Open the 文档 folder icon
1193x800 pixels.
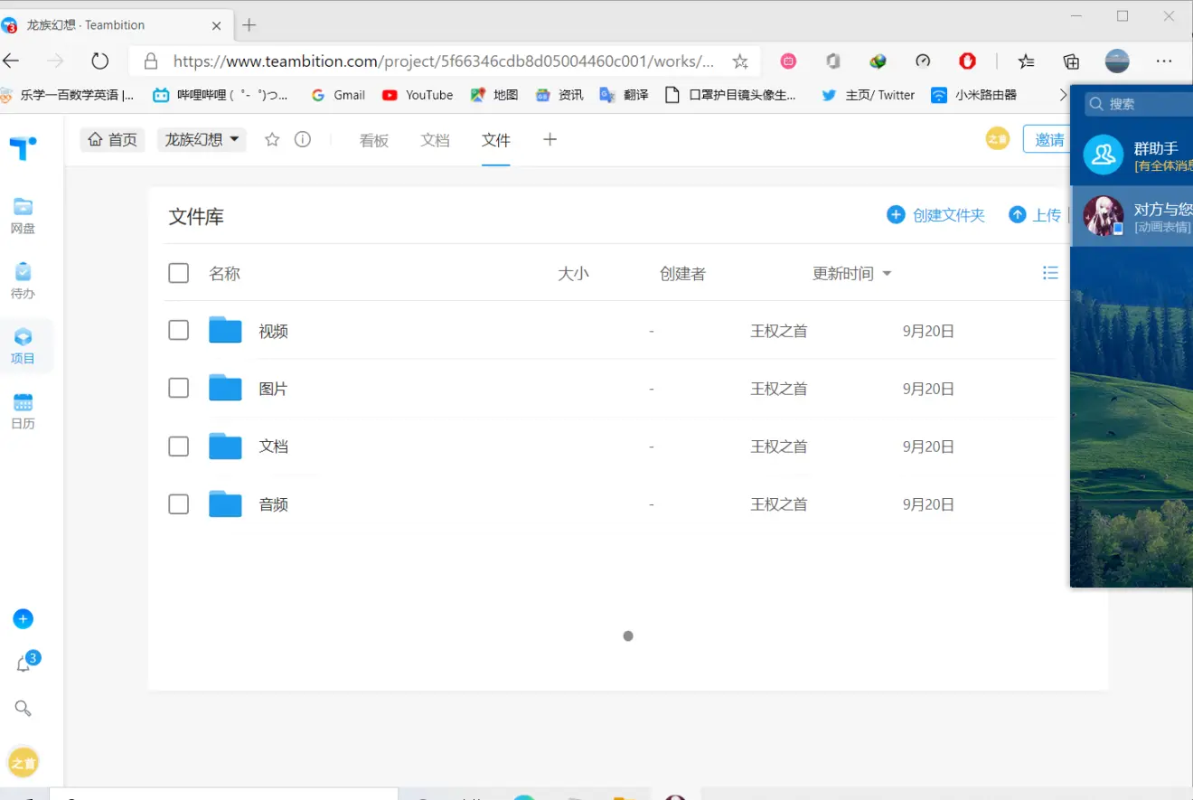225,446
